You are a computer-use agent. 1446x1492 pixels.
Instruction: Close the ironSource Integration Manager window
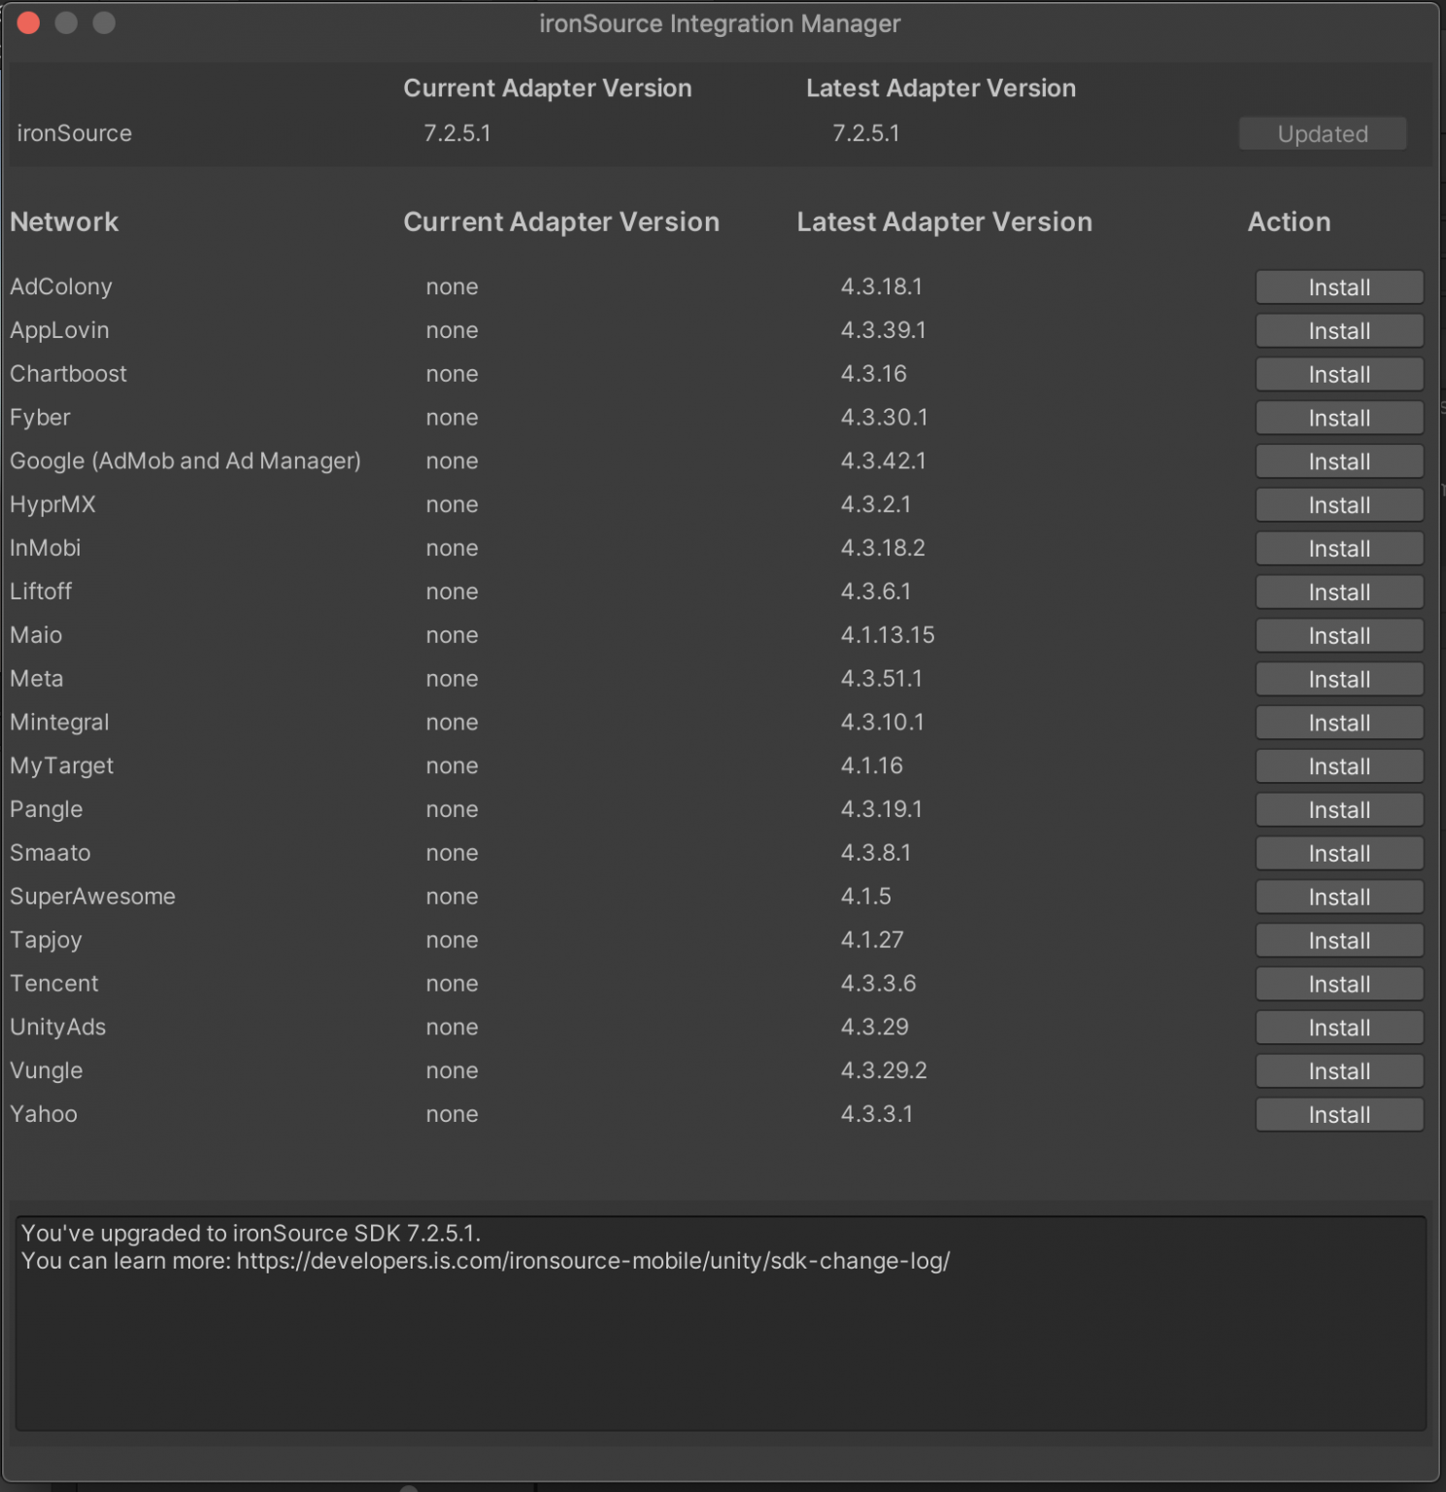[x=29, y=23]
